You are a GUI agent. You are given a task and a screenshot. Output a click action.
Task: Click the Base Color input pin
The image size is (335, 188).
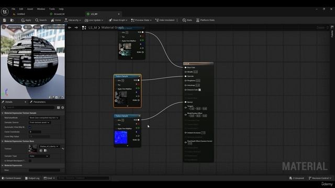tap(185, 67)
